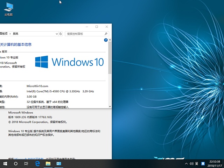Open Cortana search circle on taskbar
Viewport: 224px width, 168px height.
tap(16, 163)
